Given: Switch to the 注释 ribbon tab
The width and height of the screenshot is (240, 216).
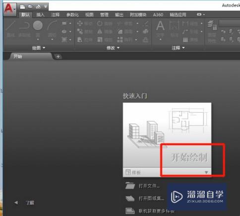Looking at the screenshot, I should [x=56, y=15].
